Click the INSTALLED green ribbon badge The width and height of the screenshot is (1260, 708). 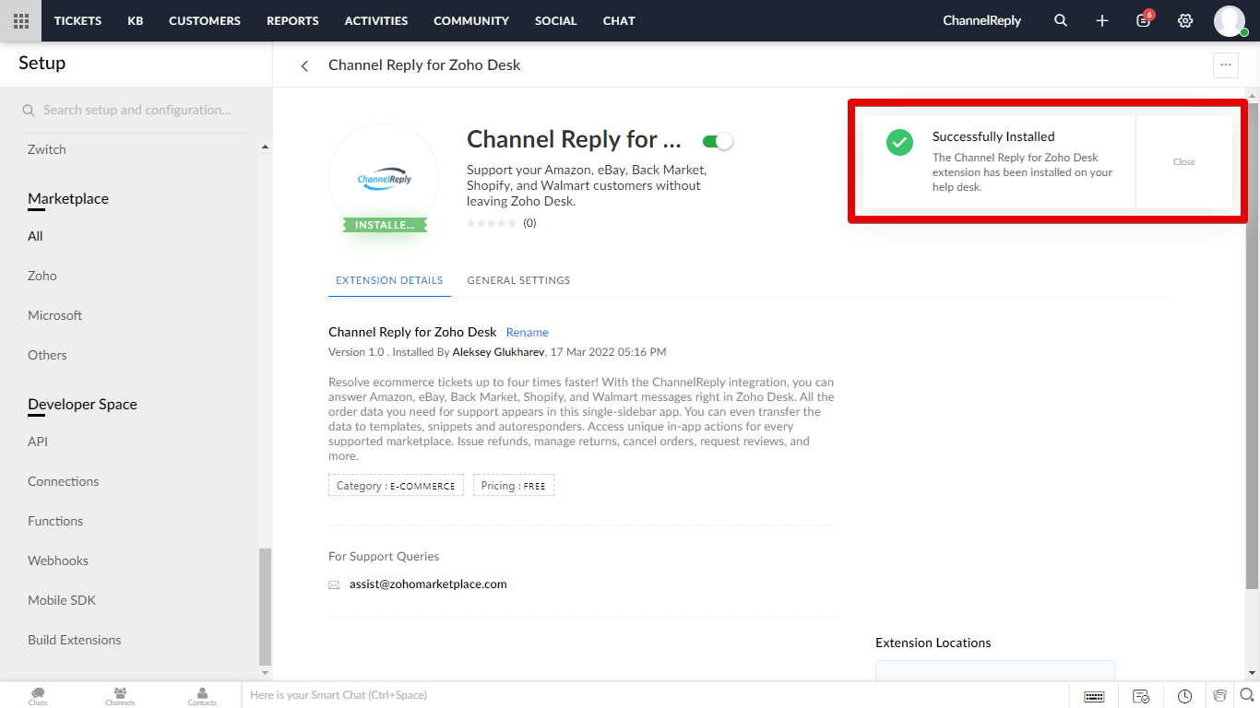tap(386, 225)
